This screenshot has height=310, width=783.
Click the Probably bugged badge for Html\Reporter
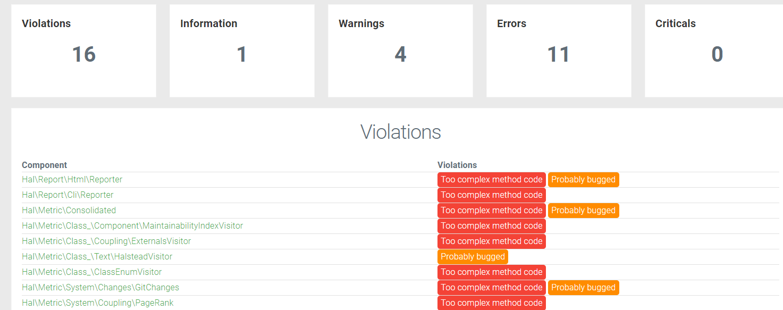tap(583, 180)
